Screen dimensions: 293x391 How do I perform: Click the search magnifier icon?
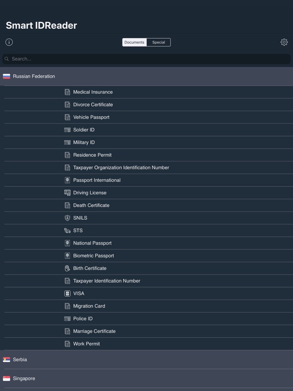[7, 59]
